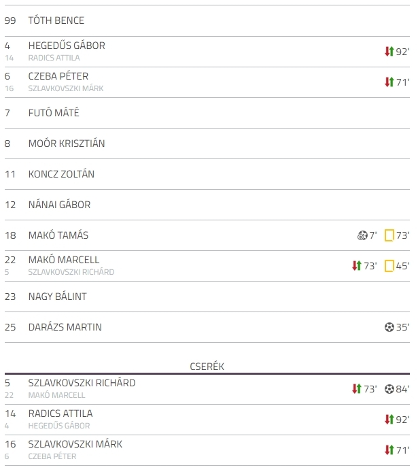Open Koncz Zoltán player entry
The image size is (418, 472).
click(x=61, y=174)
